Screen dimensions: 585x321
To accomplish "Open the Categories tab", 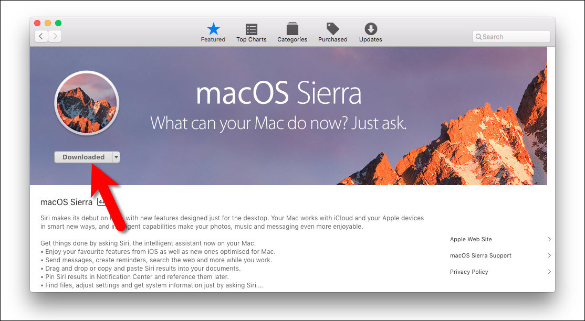I will pyautogui.click(x=292, y=33).
